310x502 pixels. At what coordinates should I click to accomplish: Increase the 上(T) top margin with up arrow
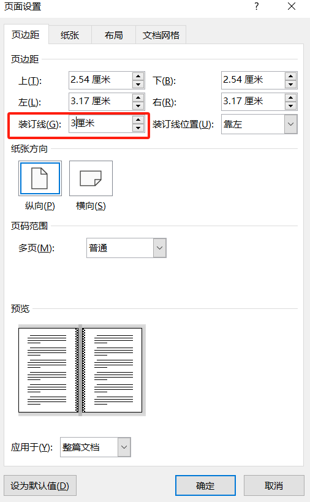coord(138,76)
